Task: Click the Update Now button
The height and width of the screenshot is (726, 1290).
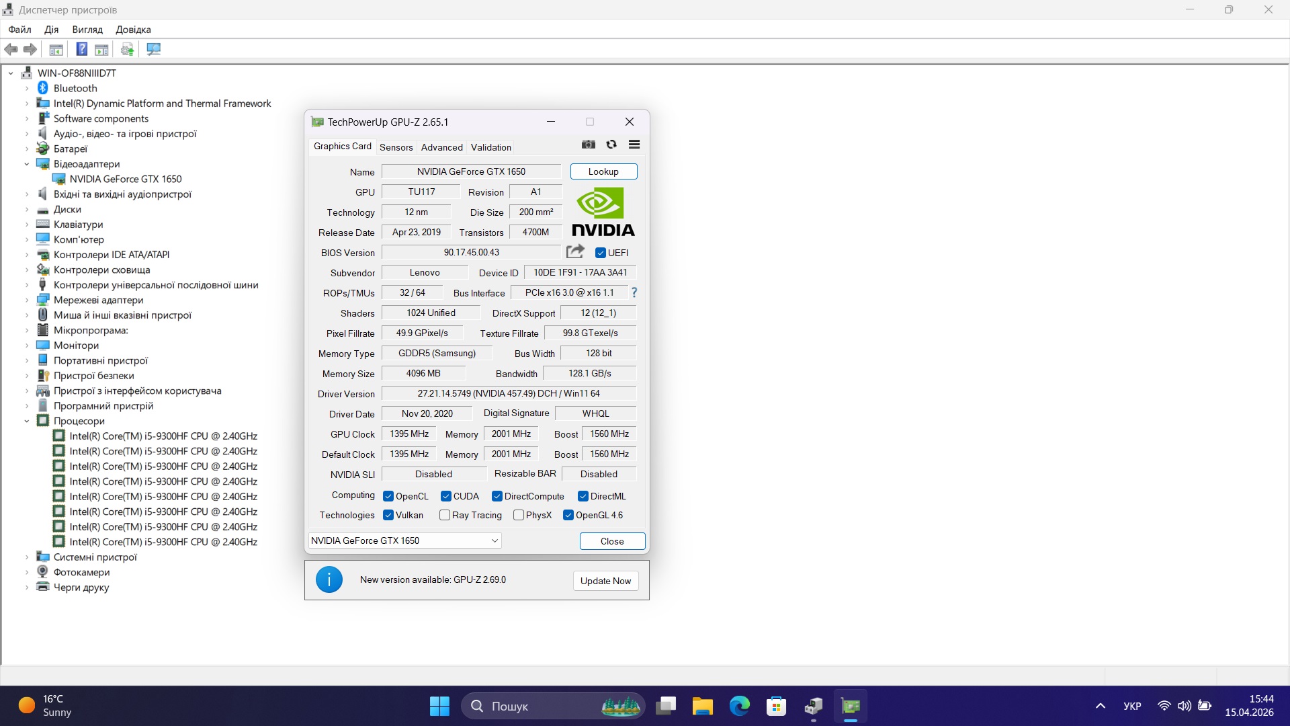Action: 605,581
